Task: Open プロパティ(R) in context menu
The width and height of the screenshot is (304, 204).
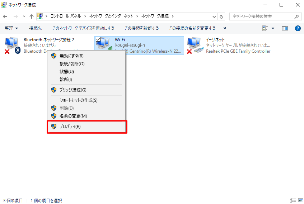Action: [87, 127]
